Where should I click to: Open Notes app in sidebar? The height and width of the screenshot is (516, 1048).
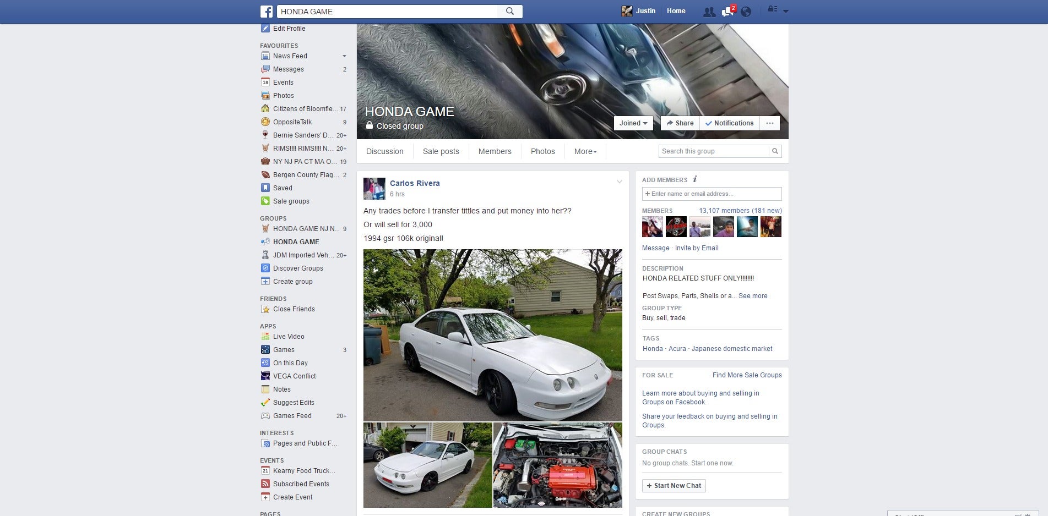tap(282, 389)
